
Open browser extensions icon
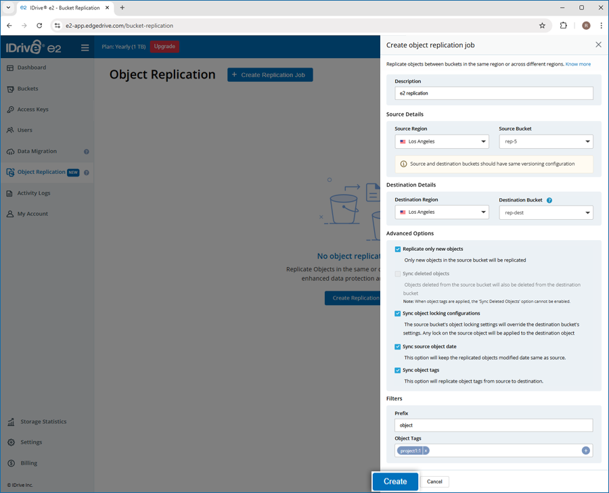pyautogui.click(x=563, y=26)
